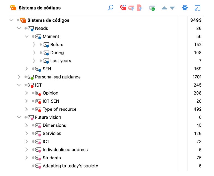The image size is (214, 176).
Task: Collapse the Needs code branch
Action: 19,28
